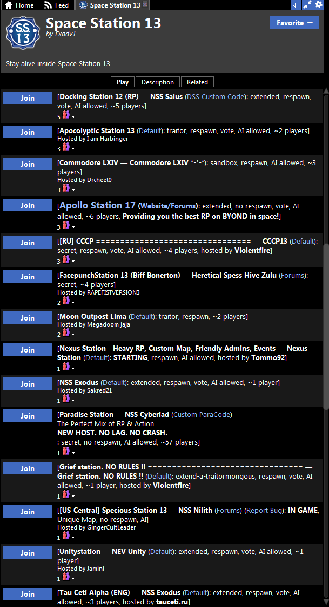The image size is (329, 607).
Task: Join the Commodore LXIV server
Action: pyautogui.click(x=28, y=164)
